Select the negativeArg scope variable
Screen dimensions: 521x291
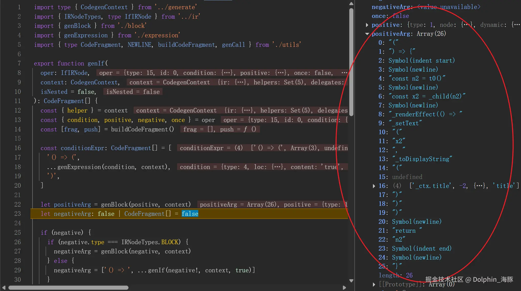(392, 7)
